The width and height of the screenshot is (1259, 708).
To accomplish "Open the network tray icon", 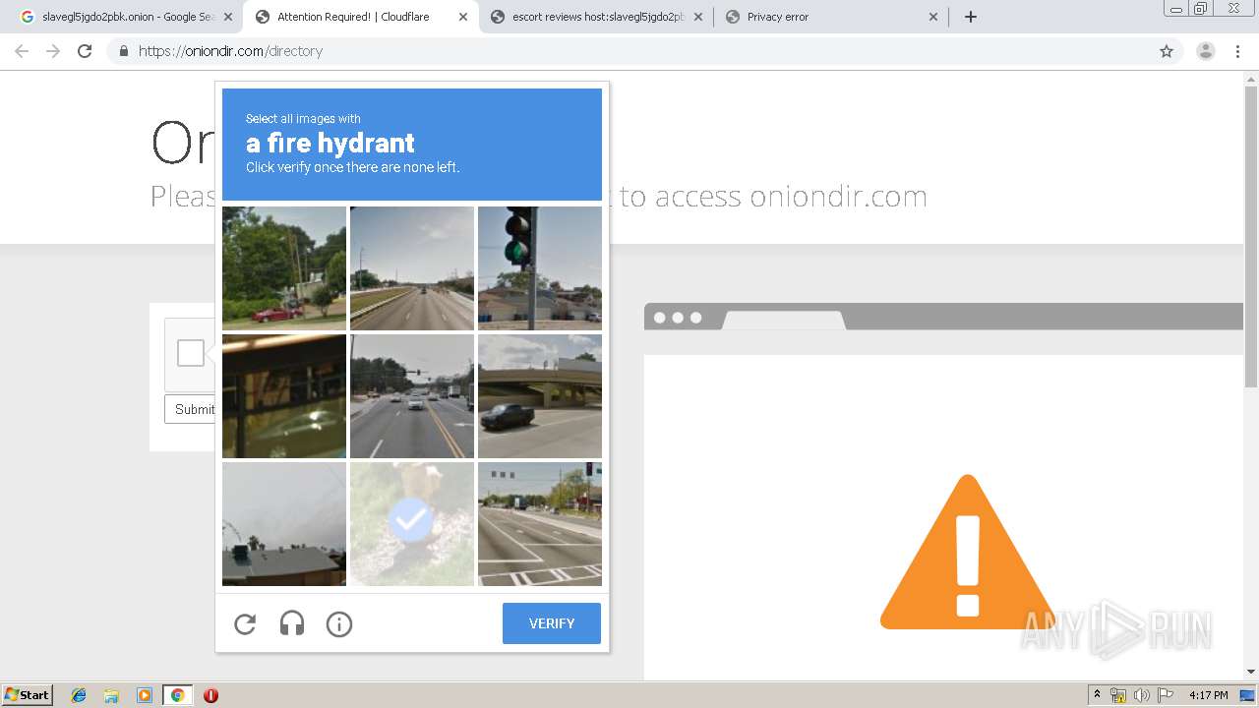I will point(1118,695).
